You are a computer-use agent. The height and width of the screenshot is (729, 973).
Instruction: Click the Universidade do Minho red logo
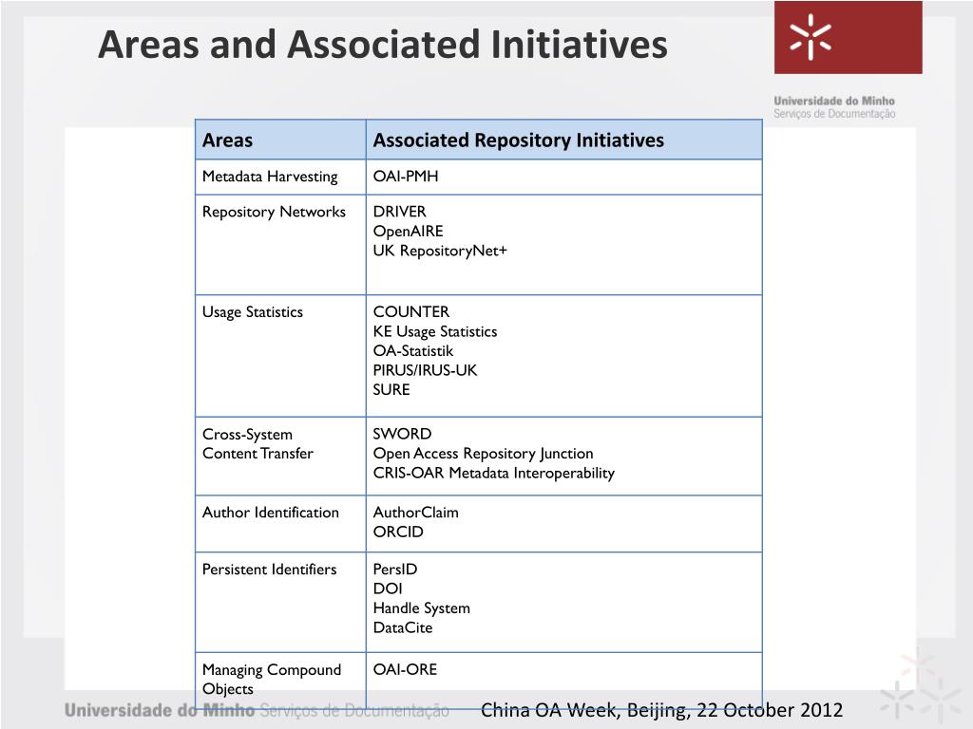pyautogui.click(x=848, y=38)
